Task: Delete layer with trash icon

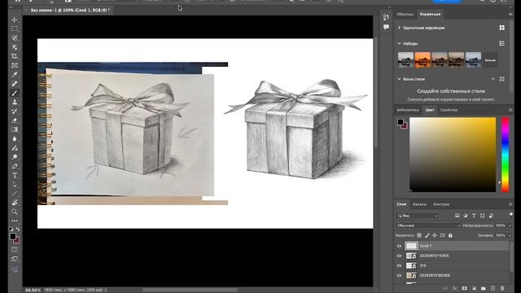Action: click(x=502, y=288)
